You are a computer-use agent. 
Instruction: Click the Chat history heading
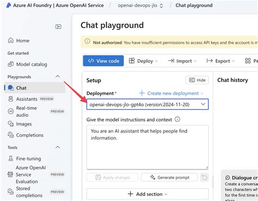pos(232,80)
